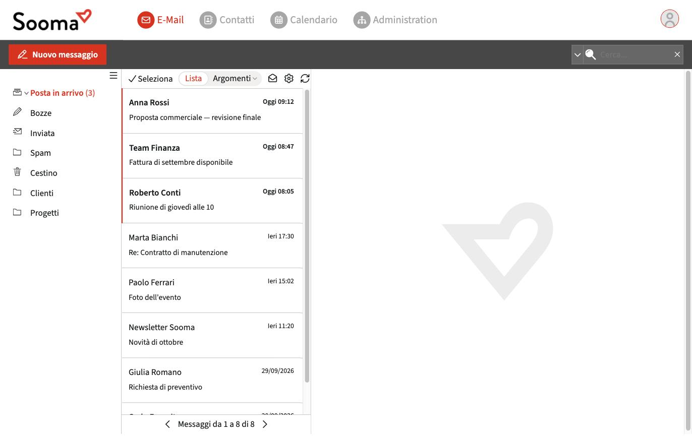Clear the search field with X
Viewport: 692px width, 438px height.
coord(677,54)
